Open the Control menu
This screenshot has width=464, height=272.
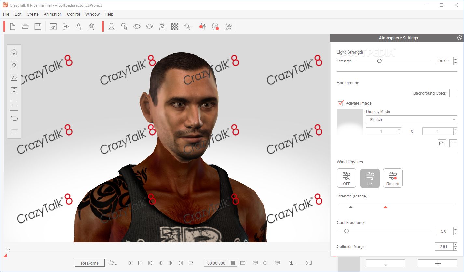[74, 14]
